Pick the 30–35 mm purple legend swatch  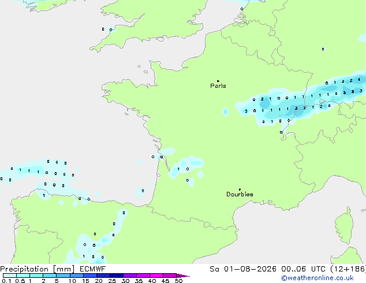[130, 275]
